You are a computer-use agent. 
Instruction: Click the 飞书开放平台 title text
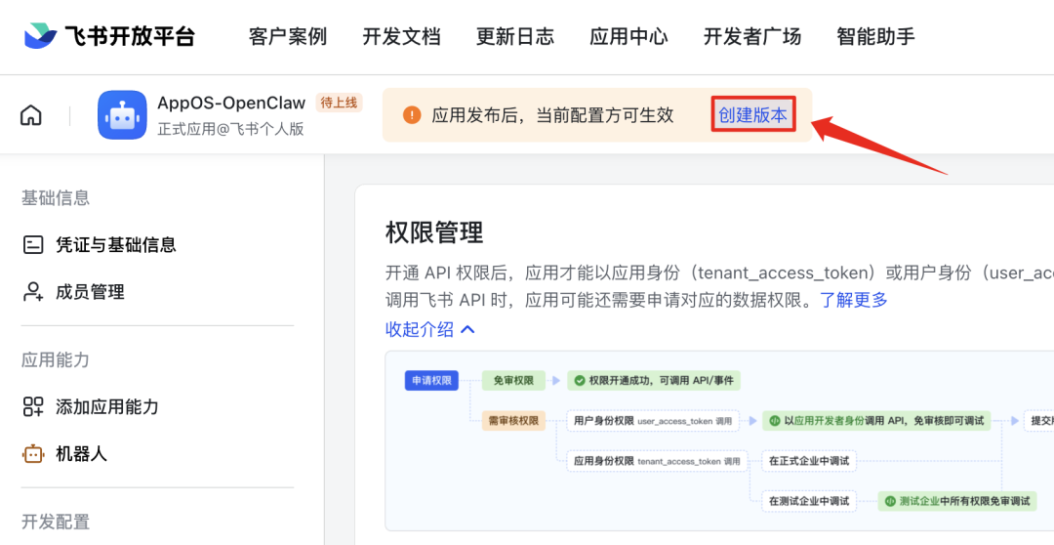tap(130, 36)
